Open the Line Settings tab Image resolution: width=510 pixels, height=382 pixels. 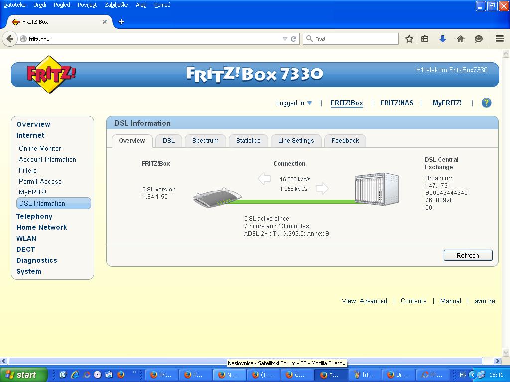296,141
